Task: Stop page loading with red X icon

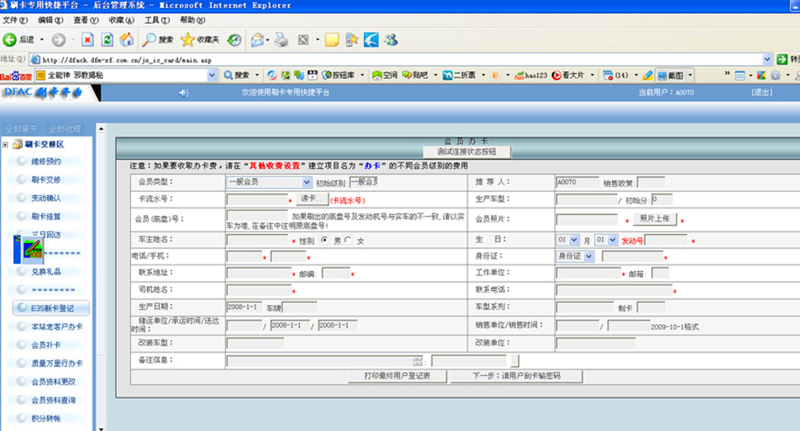Action: tap(88, 40)
